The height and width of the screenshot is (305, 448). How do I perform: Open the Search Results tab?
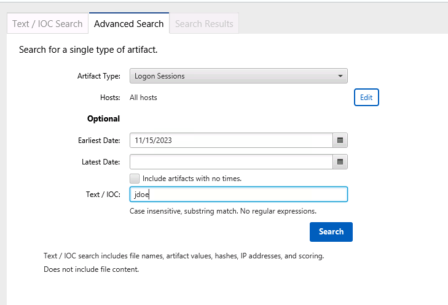(204, 24)
